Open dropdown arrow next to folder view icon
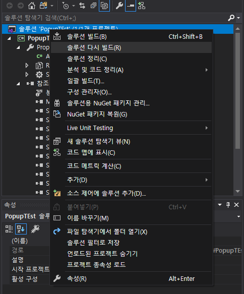This screenshot has width=244, height=294. tap(52, 6)
